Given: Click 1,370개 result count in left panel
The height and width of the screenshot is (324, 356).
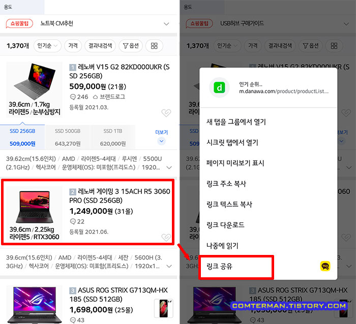Looking at the screenshot, I should click(18, 46).
